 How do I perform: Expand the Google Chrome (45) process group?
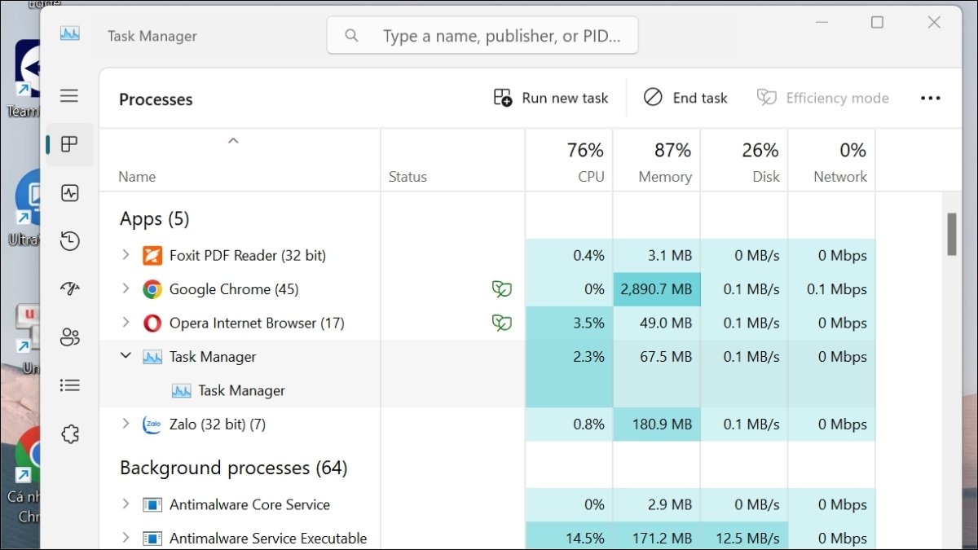point(126,288)
